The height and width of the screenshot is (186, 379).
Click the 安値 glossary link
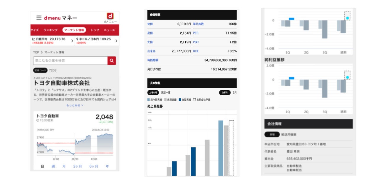click(150, 42)
